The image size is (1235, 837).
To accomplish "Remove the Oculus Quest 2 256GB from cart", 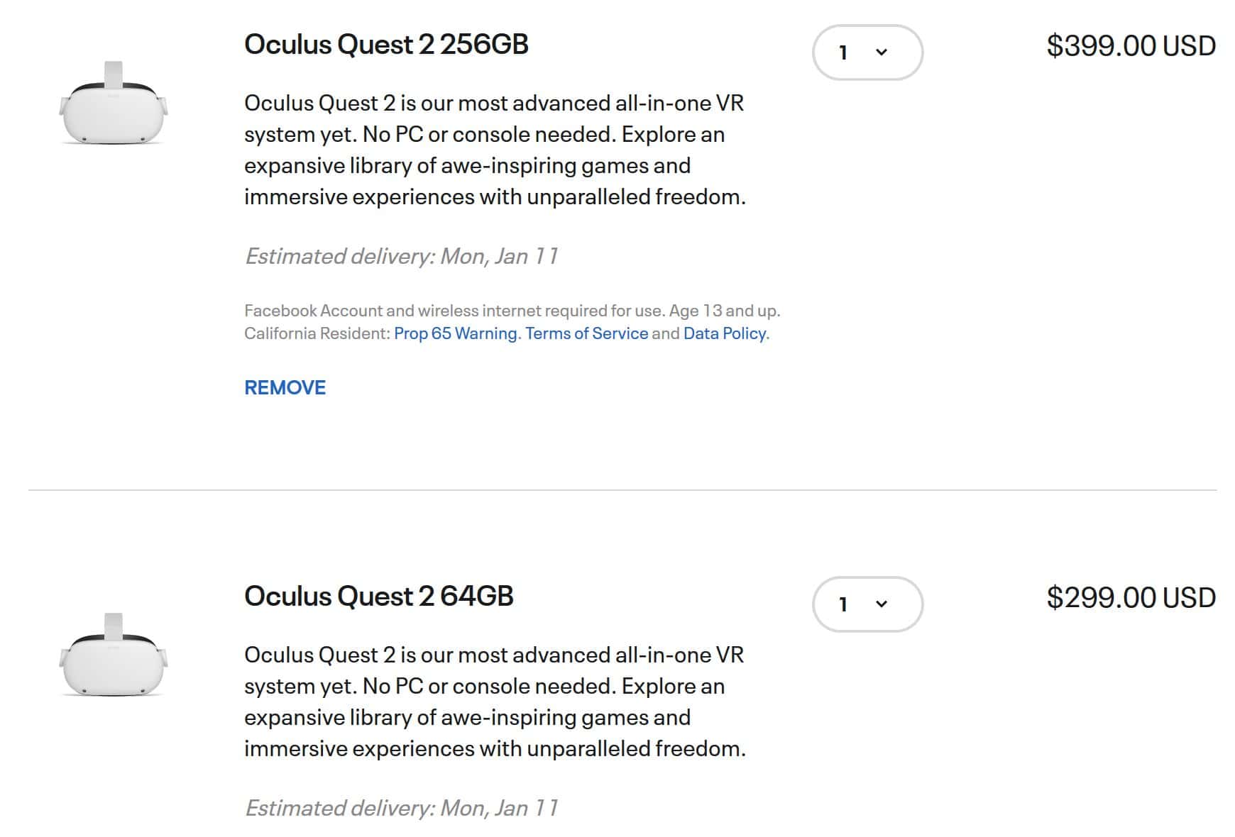I will 285,387.
